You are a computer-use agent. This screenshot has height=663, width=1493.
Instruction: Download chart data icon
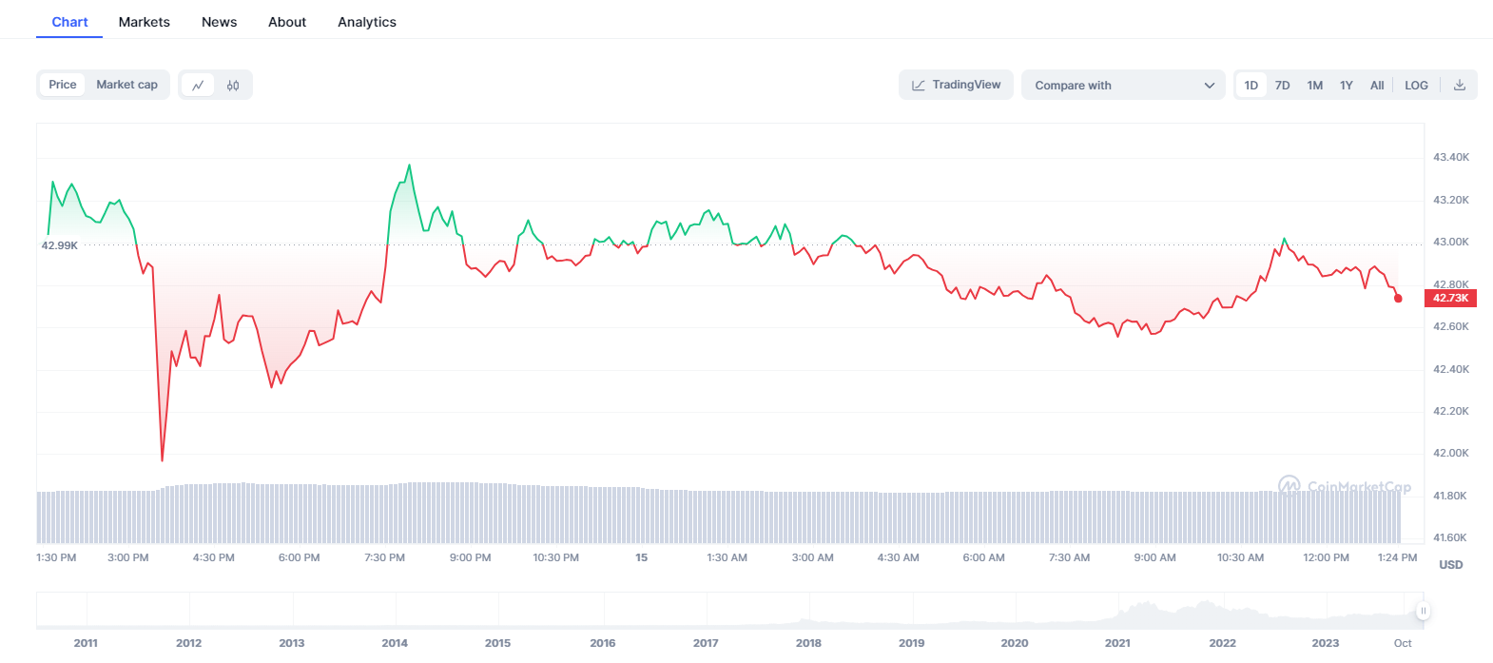[x=1460, y=85]
